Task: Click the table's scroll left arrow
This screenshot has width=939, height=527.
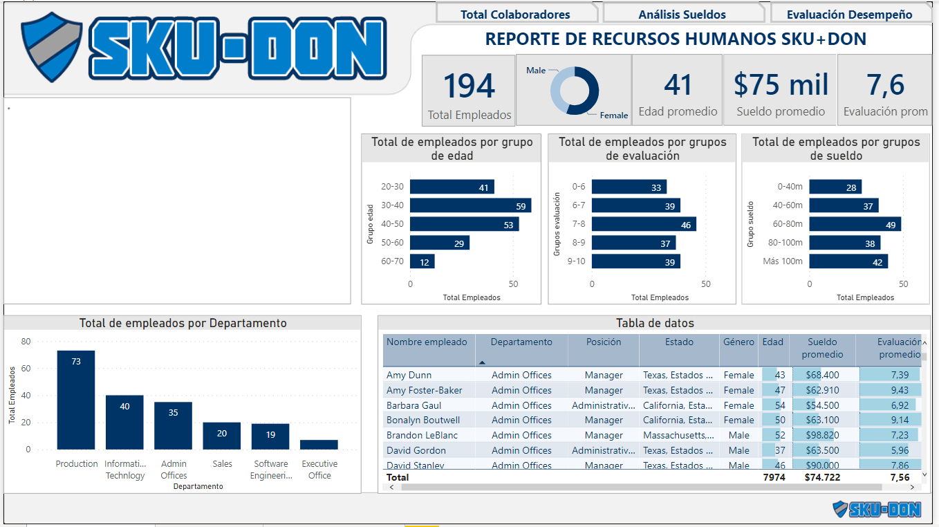Action: point(391,487)
